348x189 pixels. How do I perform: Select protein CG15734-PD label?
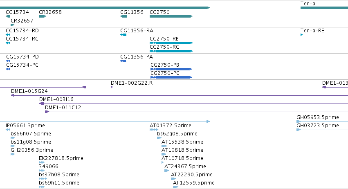[22, 57]
